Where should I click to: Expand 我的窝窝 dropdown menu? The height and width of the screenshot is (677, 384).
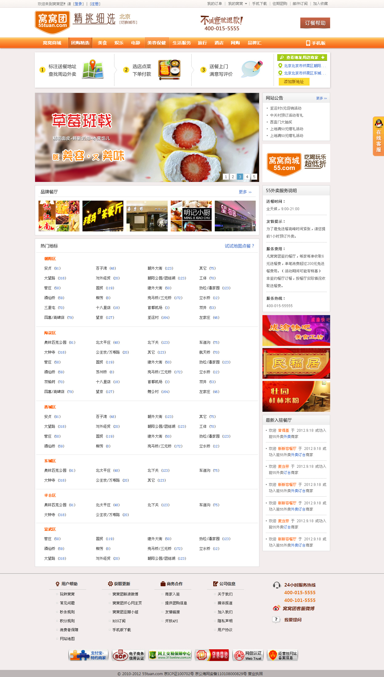(238, 4)
